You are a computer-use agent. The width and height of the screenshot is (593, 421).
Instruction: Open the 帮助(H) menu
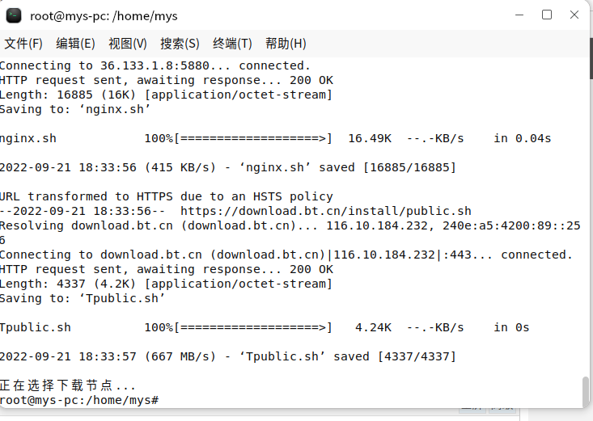tap(286, 44)
